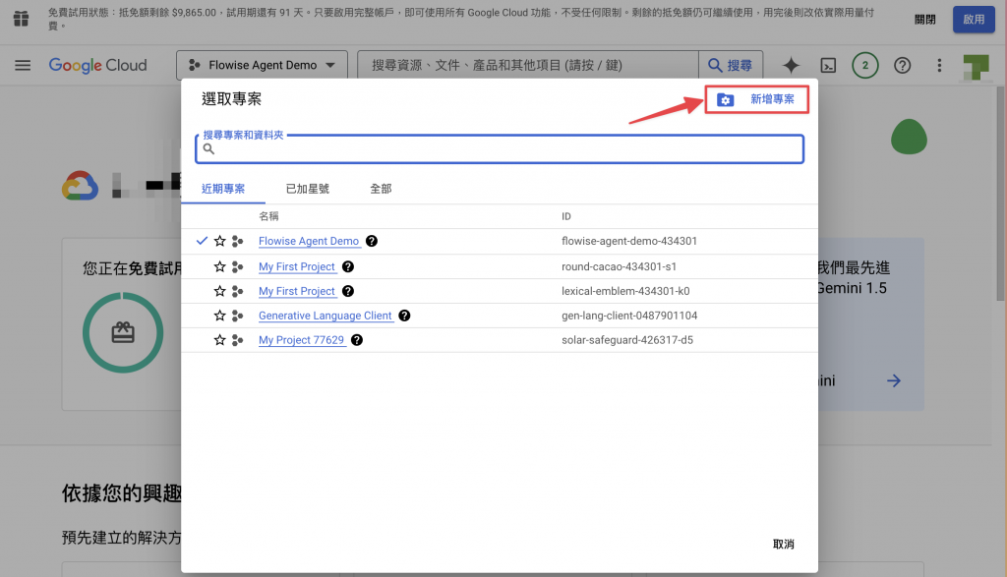1007x577 pixels.
Task: Star the Generative Language Client project
Action: [x=219, y=316]
